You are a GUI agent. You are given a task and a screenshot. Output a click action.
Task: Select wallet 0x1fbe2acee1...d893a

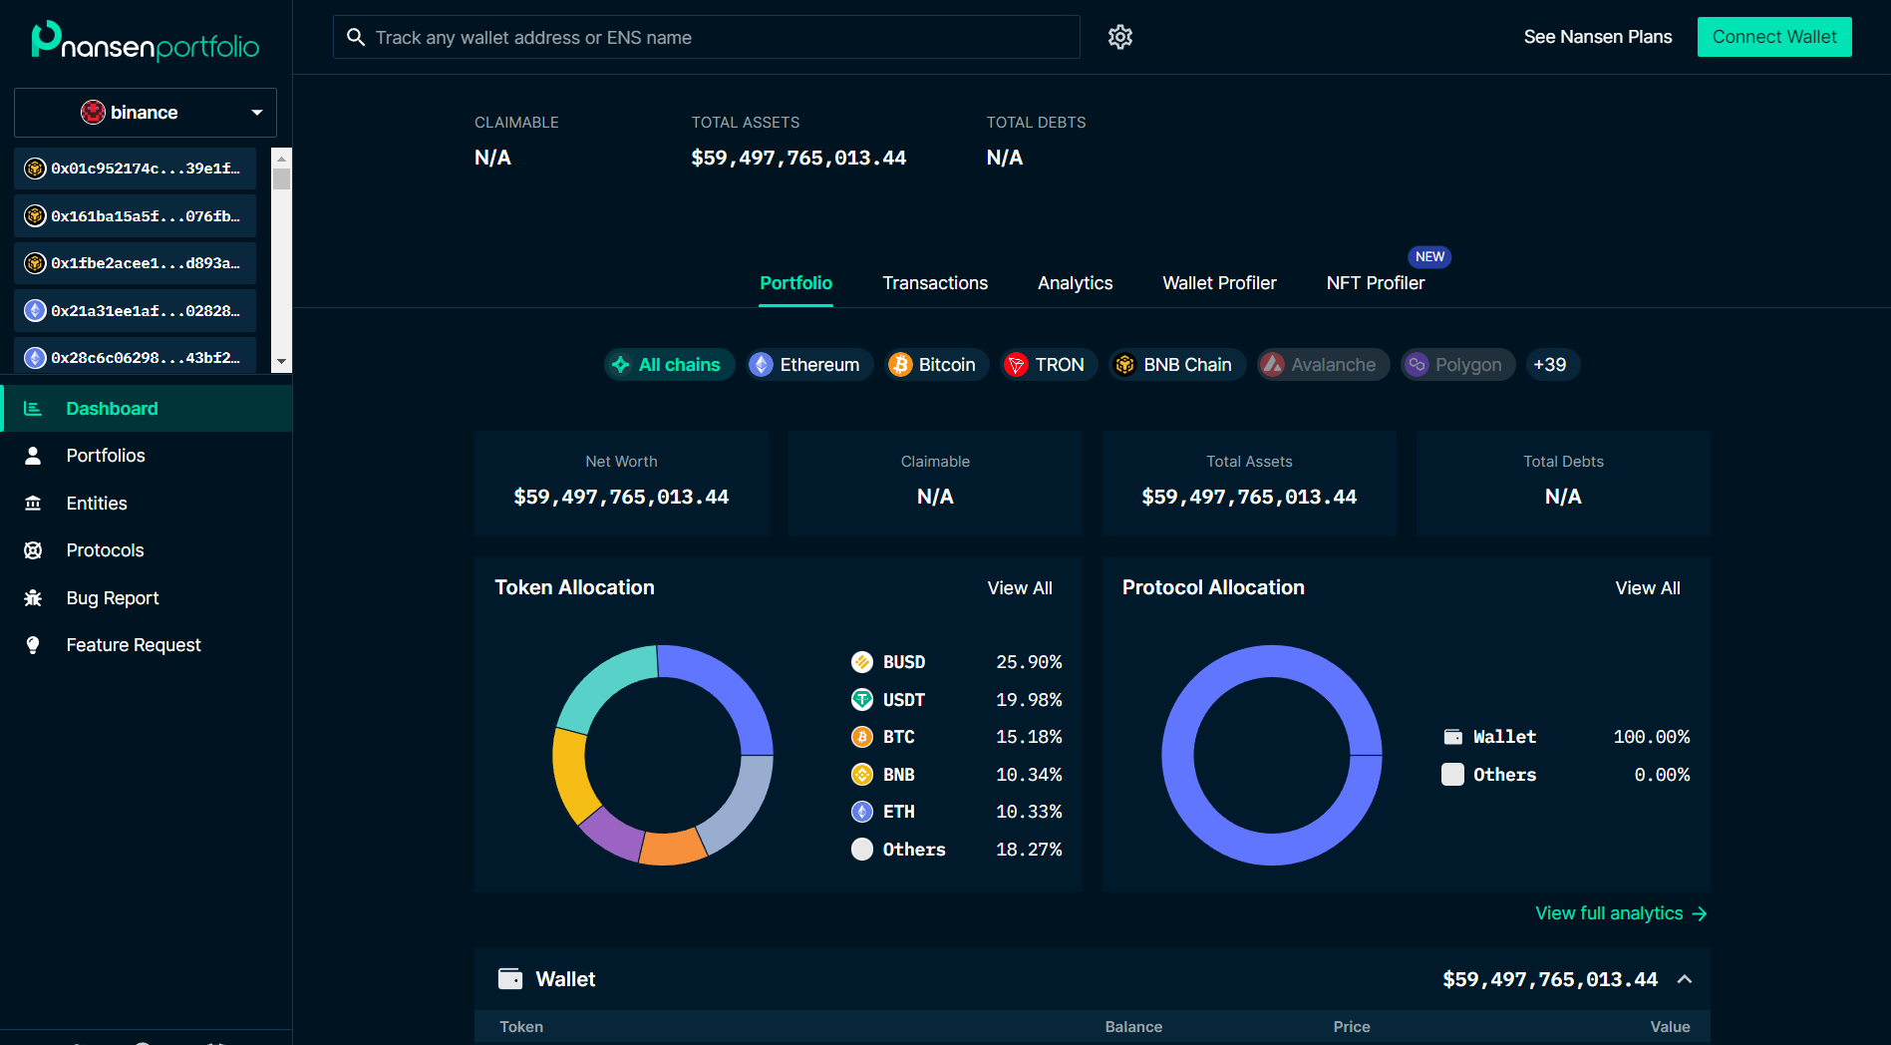point(136,263)
